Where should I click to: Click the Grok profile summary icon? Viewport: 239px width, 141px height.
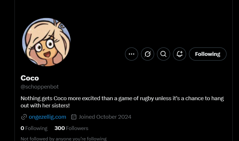(147, 54)
